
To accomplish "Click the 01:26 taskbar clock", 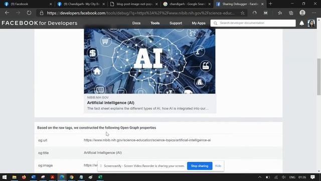I will 302,177.
